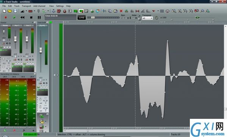Rewind using the double-arrow button
Image resolution: width=227 pixels, height=137 pixels.
(22, 17)
